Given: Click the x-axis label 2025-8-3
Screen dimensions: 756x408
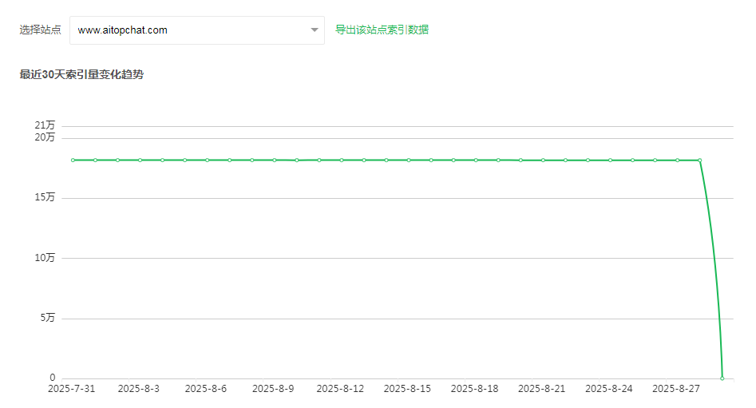Looking at the screenshot, I should point(138,389).
